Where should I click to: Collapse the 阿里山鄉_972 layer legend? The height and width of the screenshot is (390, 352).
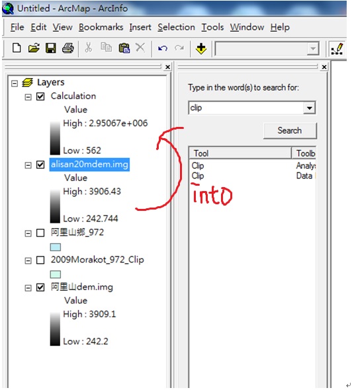click(28, 233)
